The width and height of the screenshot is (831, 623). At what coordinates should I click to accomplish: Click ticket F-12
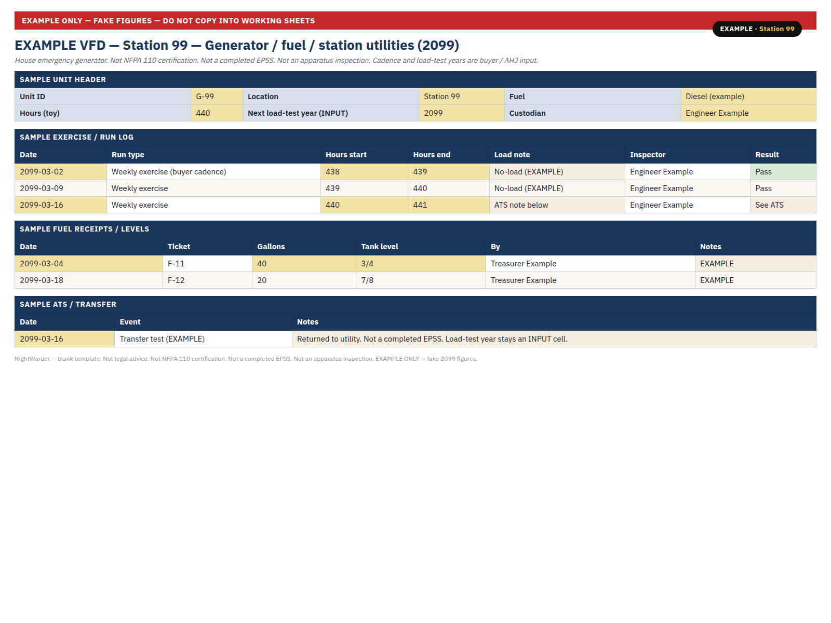coord(207,280)
